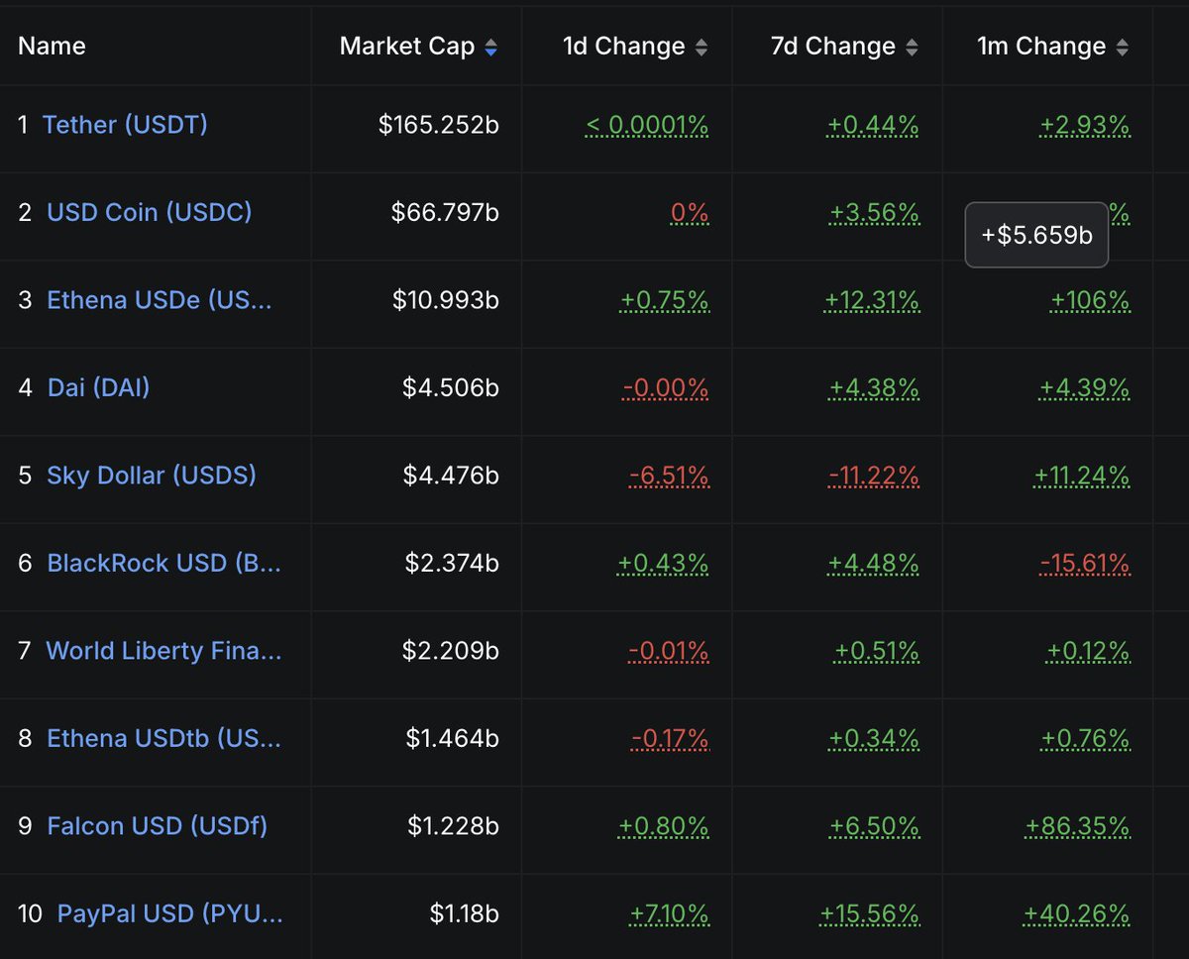
Task: Click Ethena USDe's +106% monthly change
Action: 1090,301
